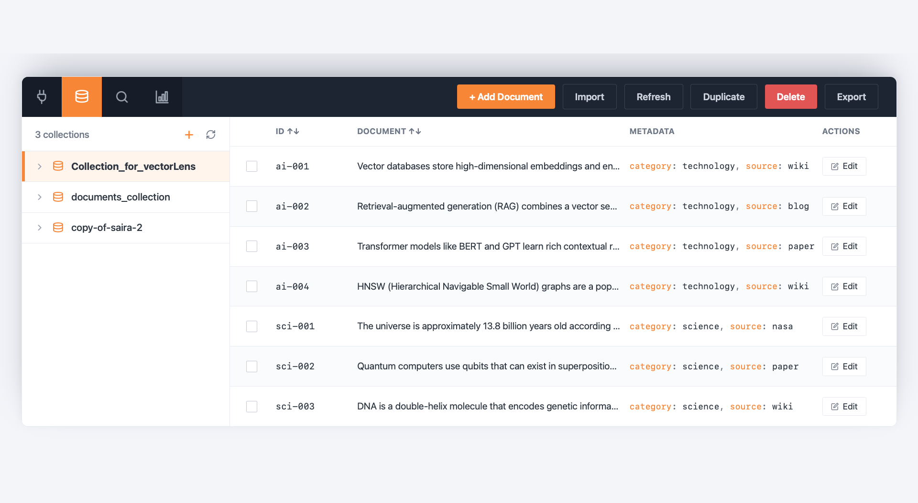918x503 pixels.
Task: Edit document ai-002
Action: [844, 206]
